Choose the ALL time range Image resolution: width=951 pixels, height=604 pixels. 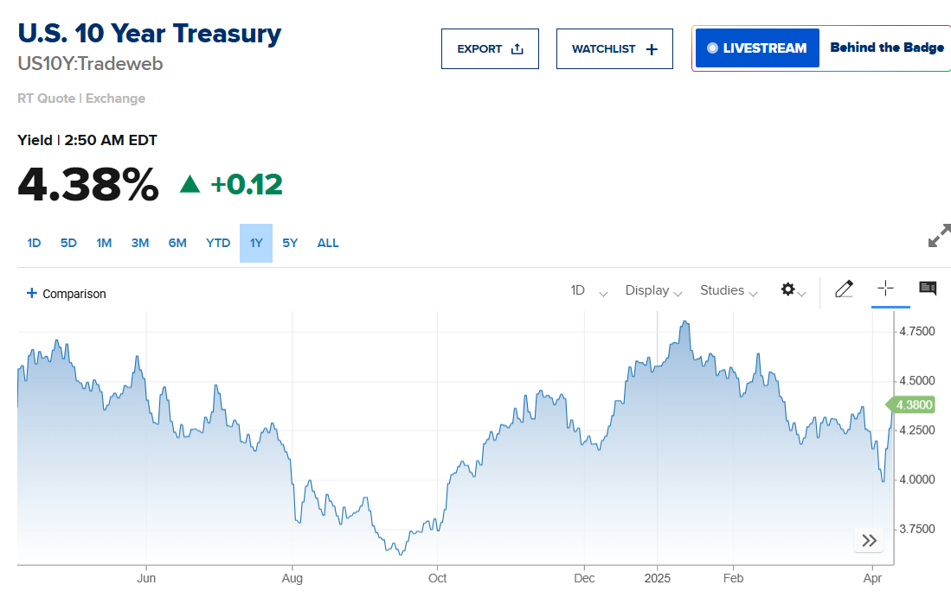coord(328,243)
